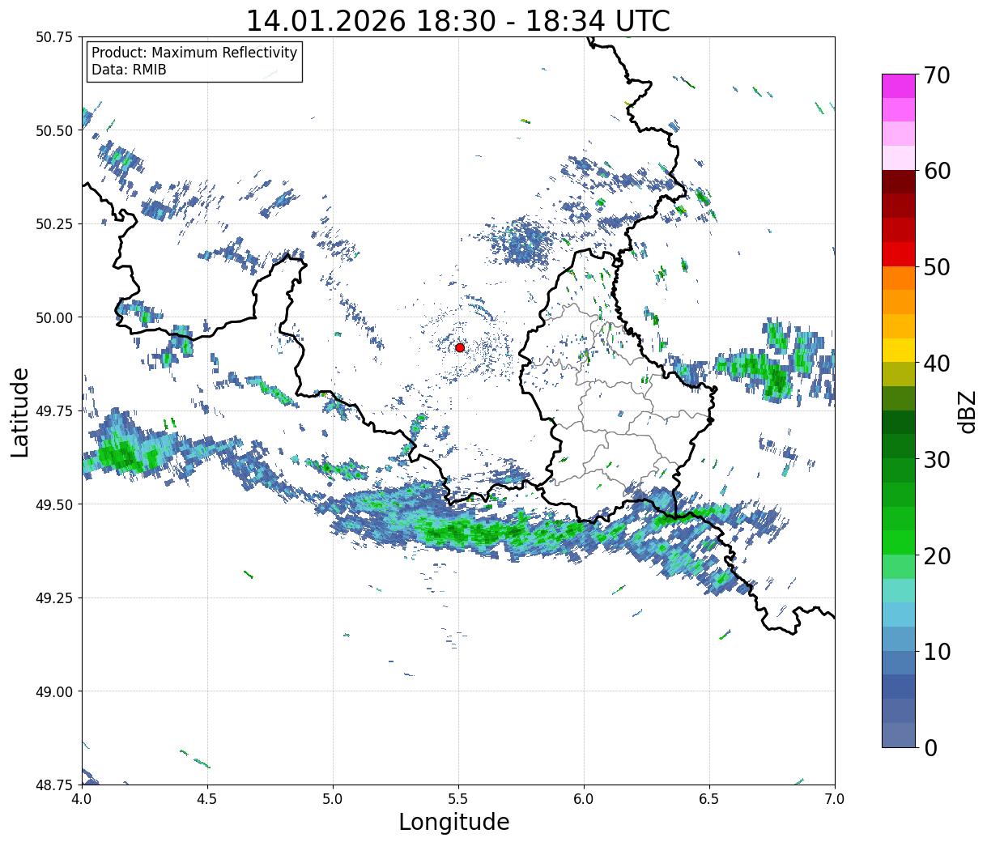Click the light cyan swatch just below 15 dBZ

899,614
